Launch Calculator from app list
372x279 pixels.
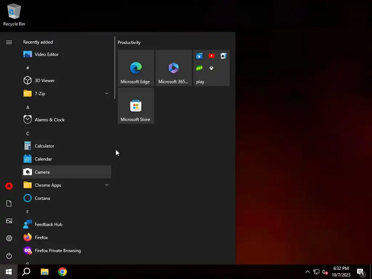[66, 146]
